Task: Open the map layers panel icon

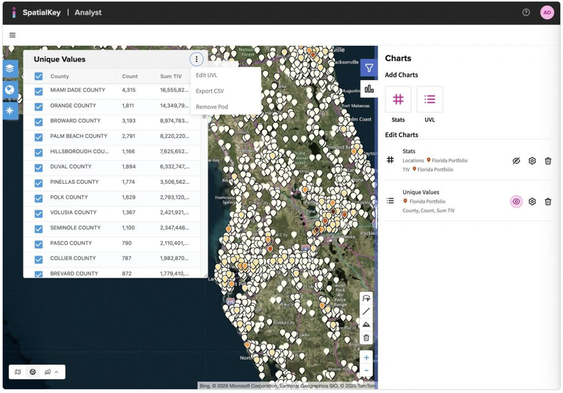Action: point(10,69)
